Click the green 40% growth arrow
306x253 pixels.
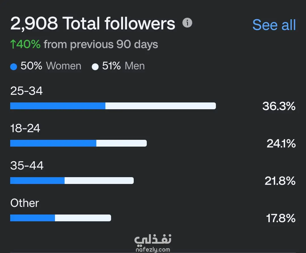[x=13, y=44]
